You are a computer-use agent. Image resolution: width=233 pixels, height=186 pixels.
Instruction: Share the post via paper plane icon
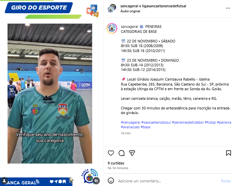tap(132, 153)
